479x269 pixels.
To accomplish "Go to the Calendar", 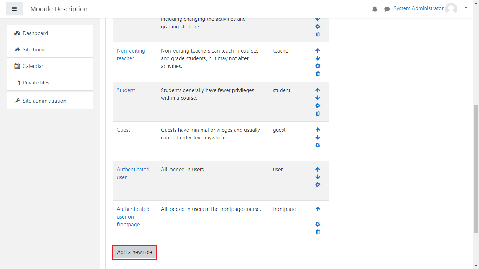I will 33,66.
